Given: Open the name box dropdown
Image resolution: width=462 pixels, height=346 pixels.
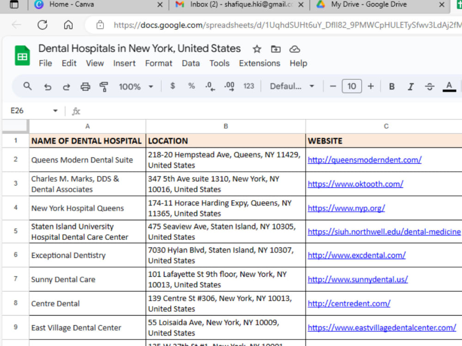Looking at the screenshot, I should (55, 111).
